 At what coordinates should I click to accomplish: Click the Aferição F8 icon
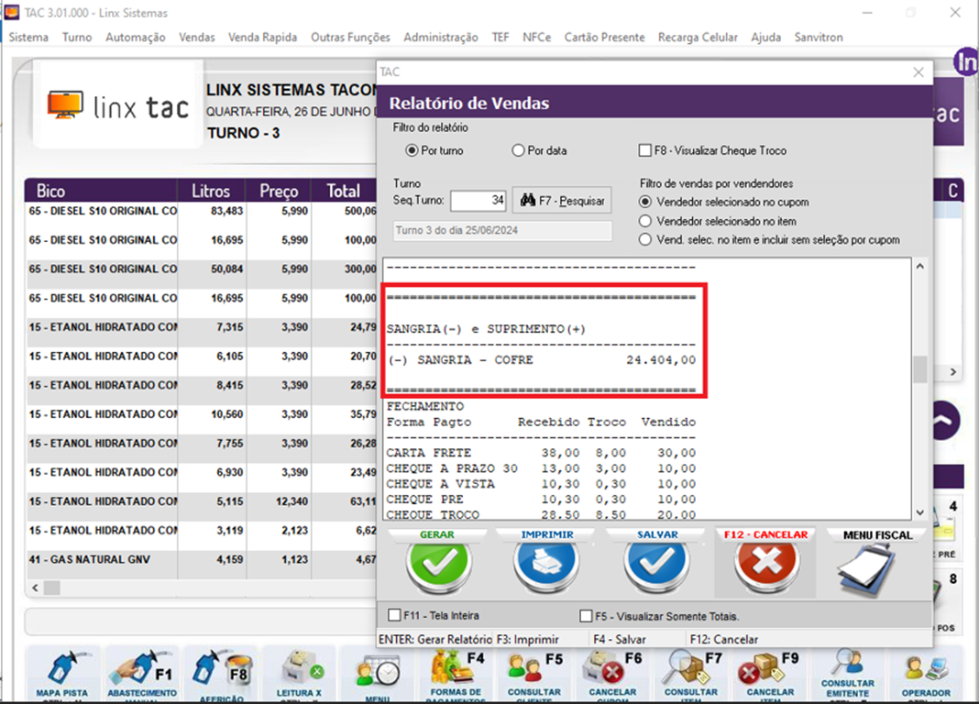click(222, 673)
